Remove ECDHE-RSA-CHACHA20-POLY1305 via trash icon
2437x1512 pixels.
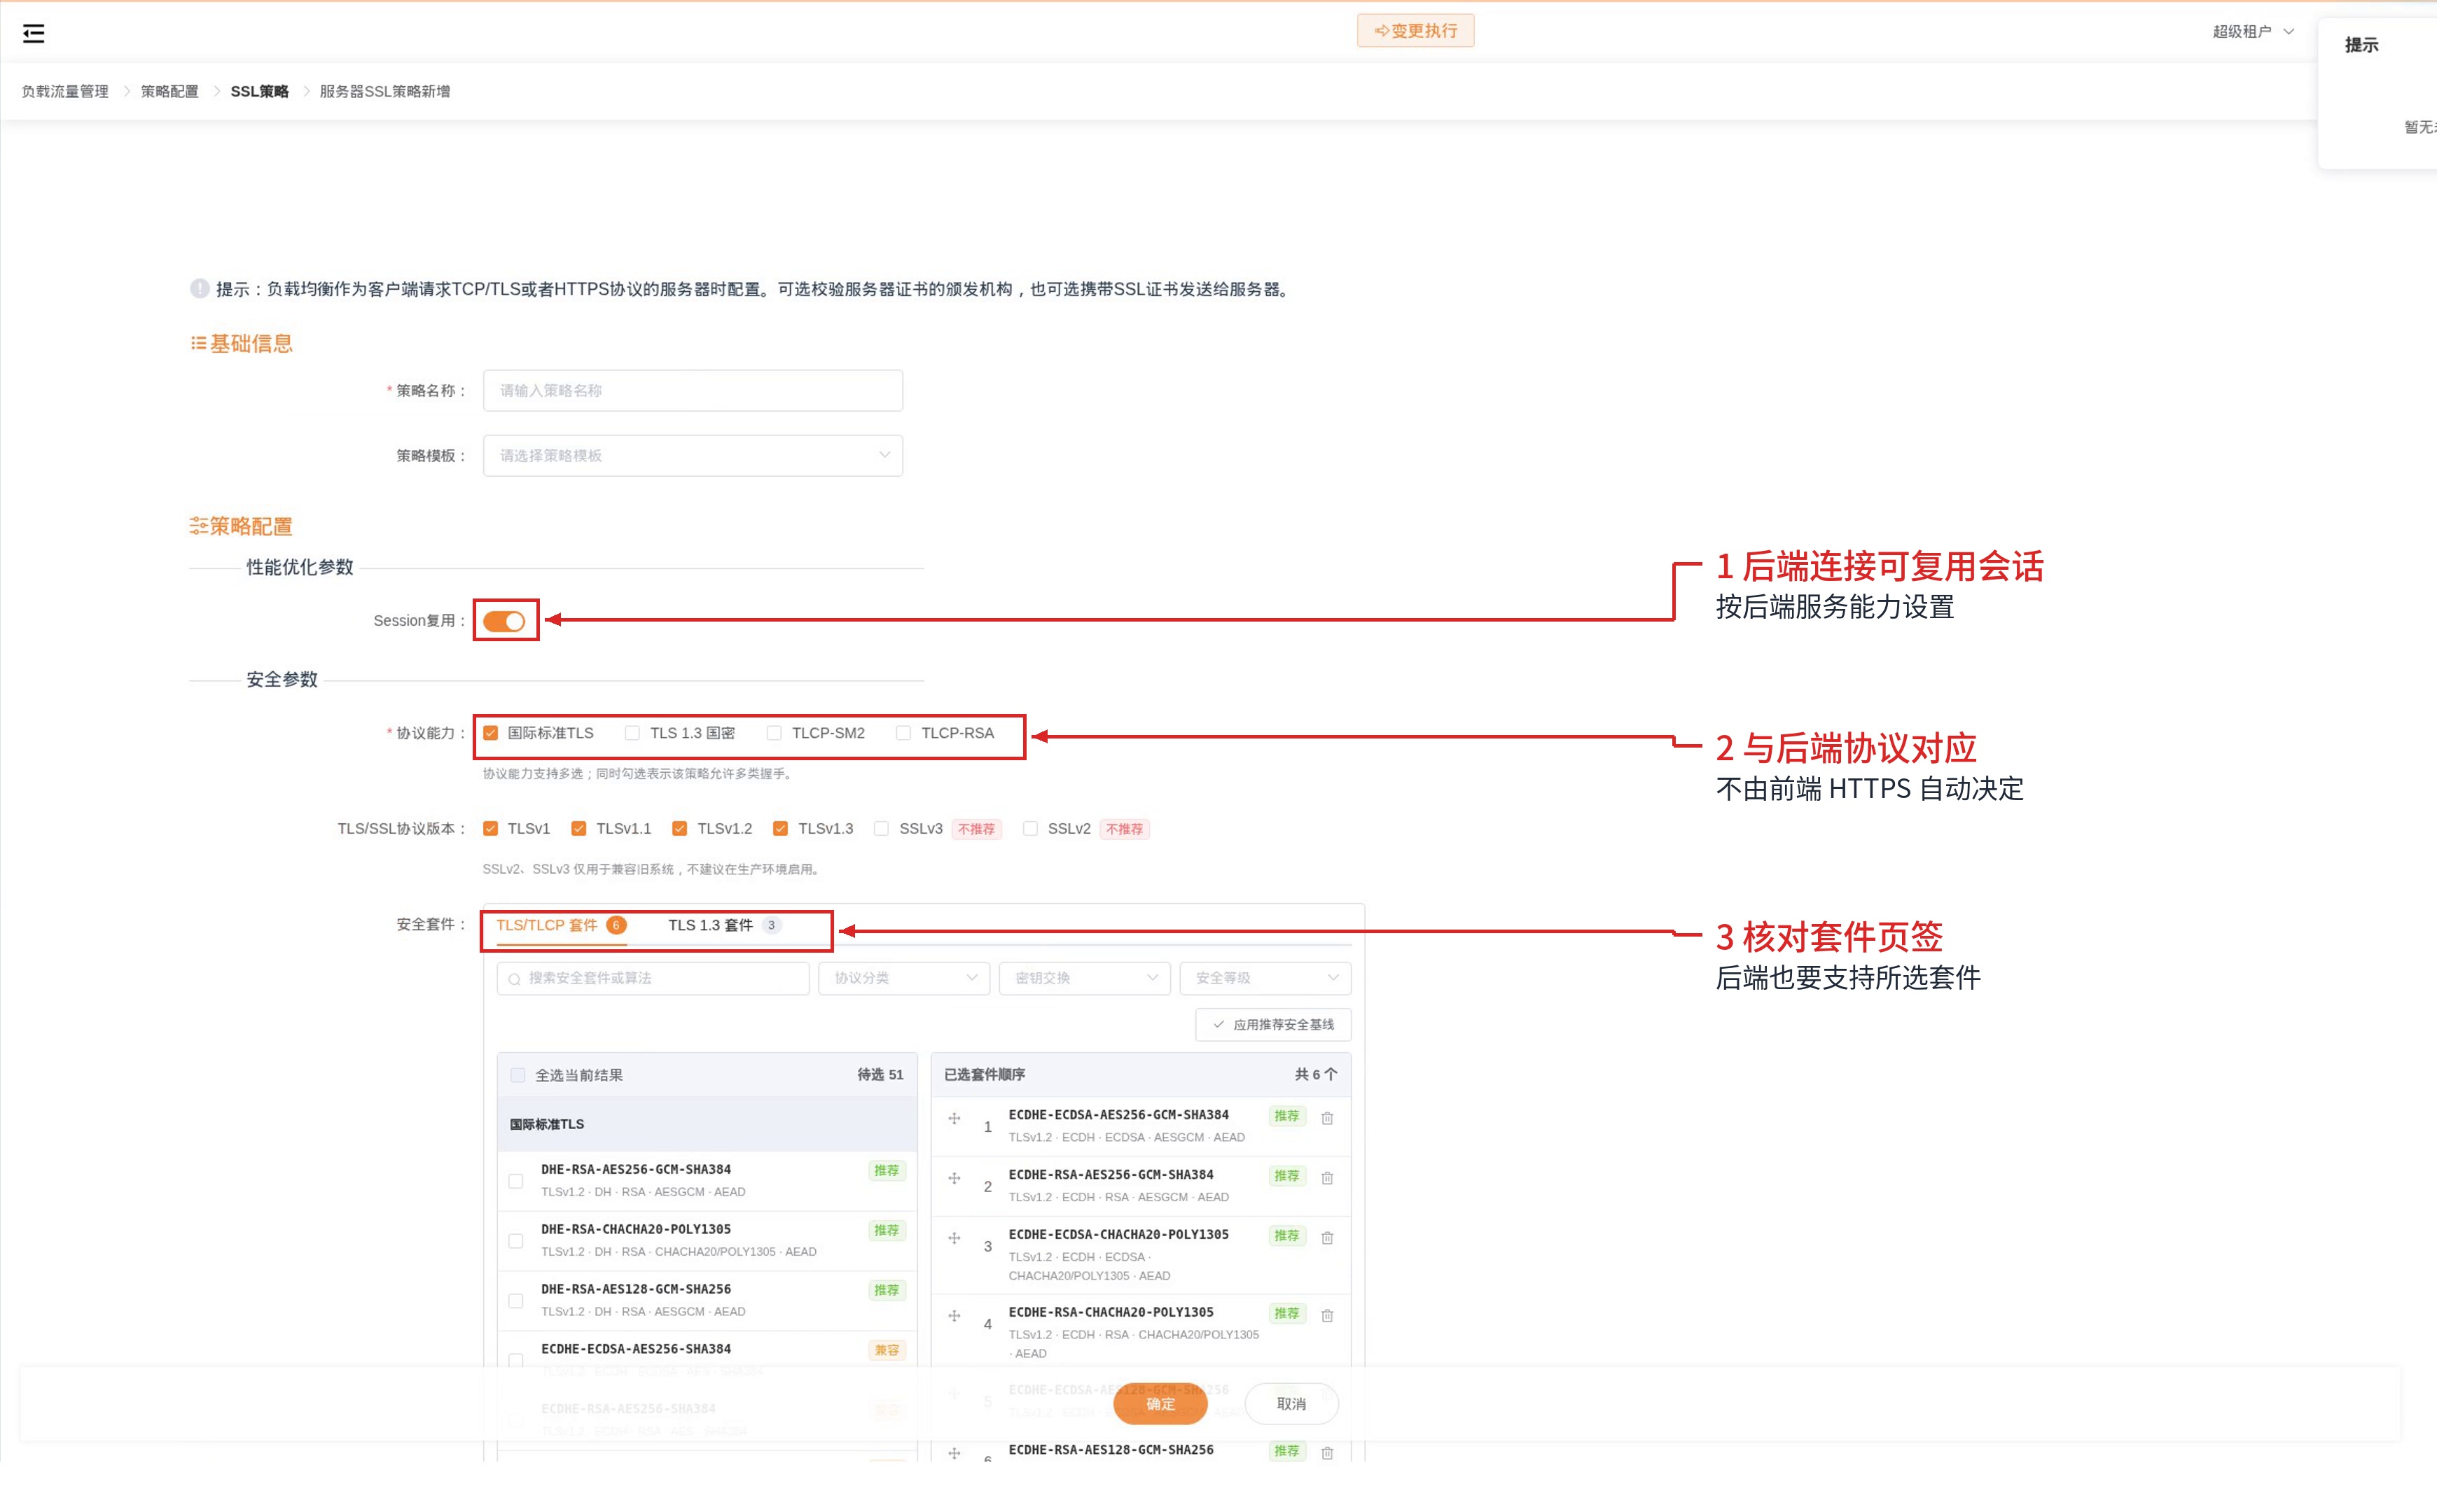point(1326,1315)
